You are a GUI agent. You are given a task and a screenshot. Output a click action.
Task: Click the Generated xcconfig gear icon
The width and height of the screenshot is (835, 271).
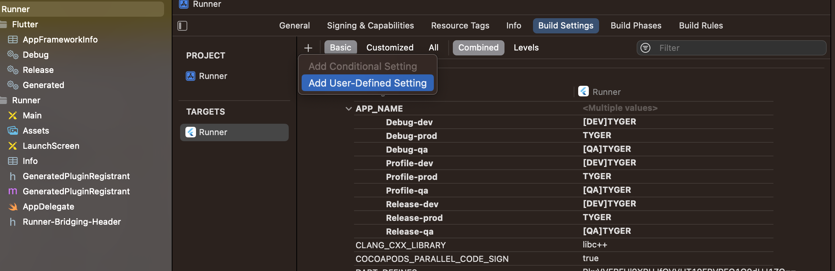(x=13, y=85)
